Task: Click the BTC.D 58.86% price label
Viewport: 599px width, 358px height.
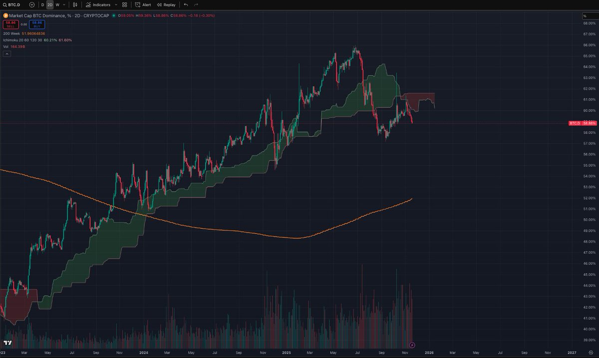Action: 583,123
